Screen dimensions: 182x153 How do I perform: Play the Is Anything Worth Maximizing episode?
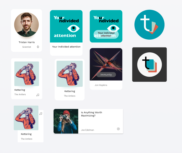(118, 129)
